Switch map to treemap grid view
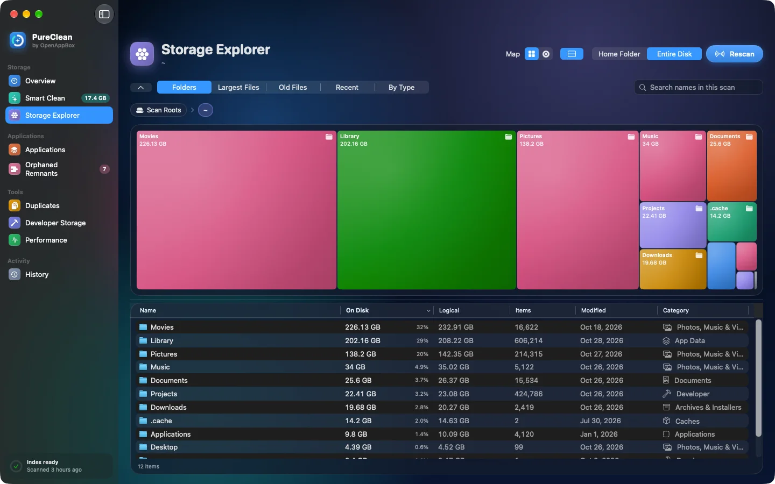Image resolution: width=775 pixels, height=484 pixels. [532, 54]
